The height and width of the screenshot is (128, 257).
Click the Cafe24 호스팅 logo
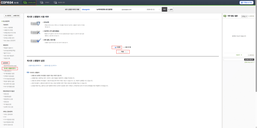10,2
